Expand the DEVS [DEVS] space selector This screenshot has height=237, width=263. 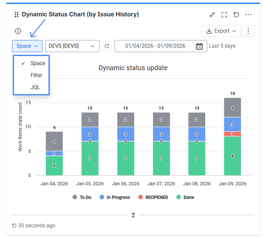[72, 46]
